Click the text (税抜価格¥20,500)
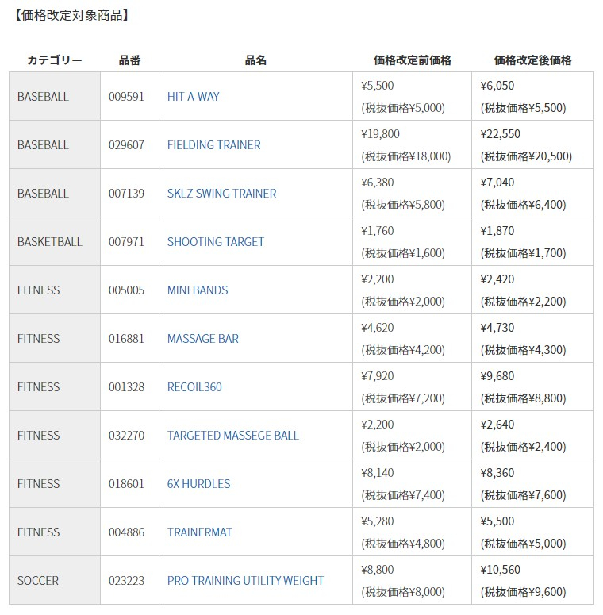Viewport: 603px width, 615px height. point(526,156)
